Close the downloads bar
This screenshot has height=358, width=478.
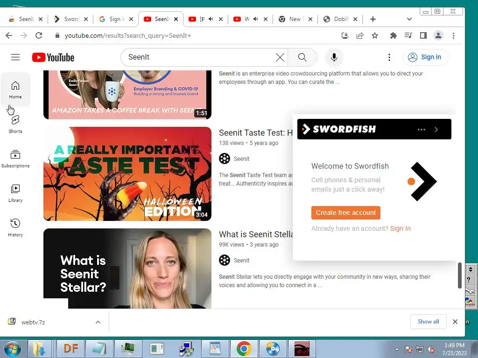click(455, 322)
